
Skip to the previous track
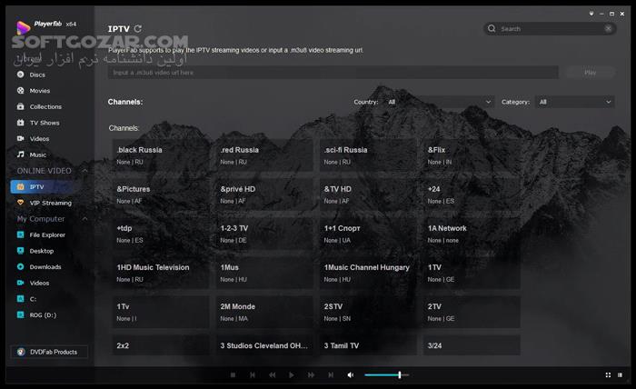[x=253, y=374]
